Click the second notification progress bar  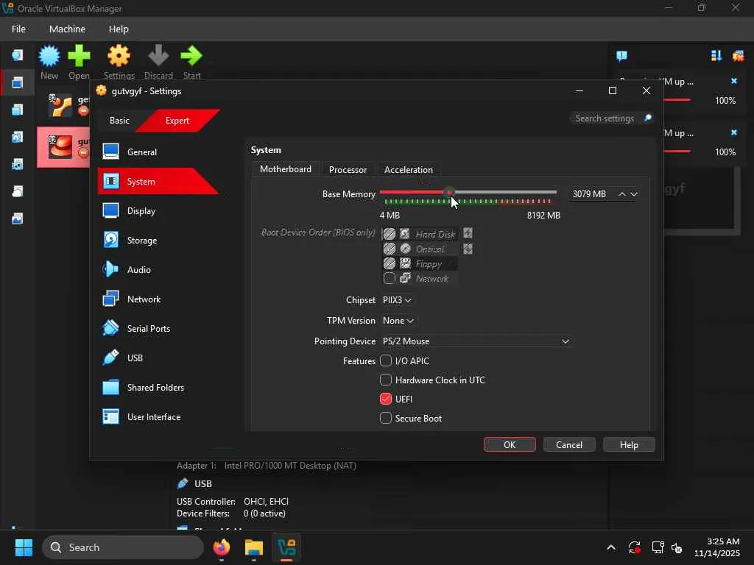click(x=678, y=152)
